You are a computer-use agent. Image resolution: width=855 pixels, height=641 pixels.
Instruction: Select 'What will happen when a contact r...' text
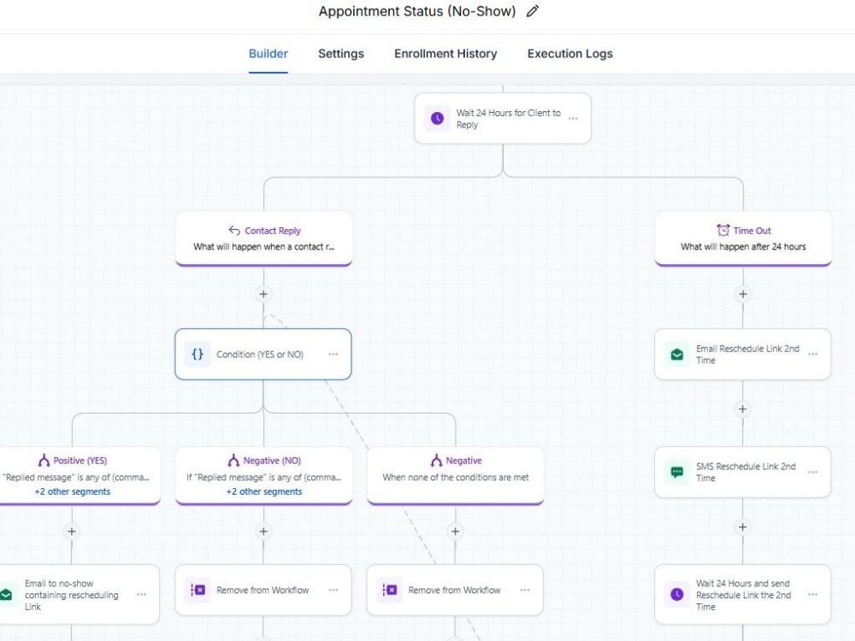pos(264,247)
